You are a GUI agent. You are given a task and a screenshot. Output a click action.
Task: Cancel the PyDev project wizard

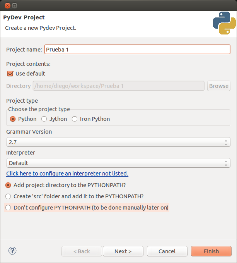coord(167,251)
